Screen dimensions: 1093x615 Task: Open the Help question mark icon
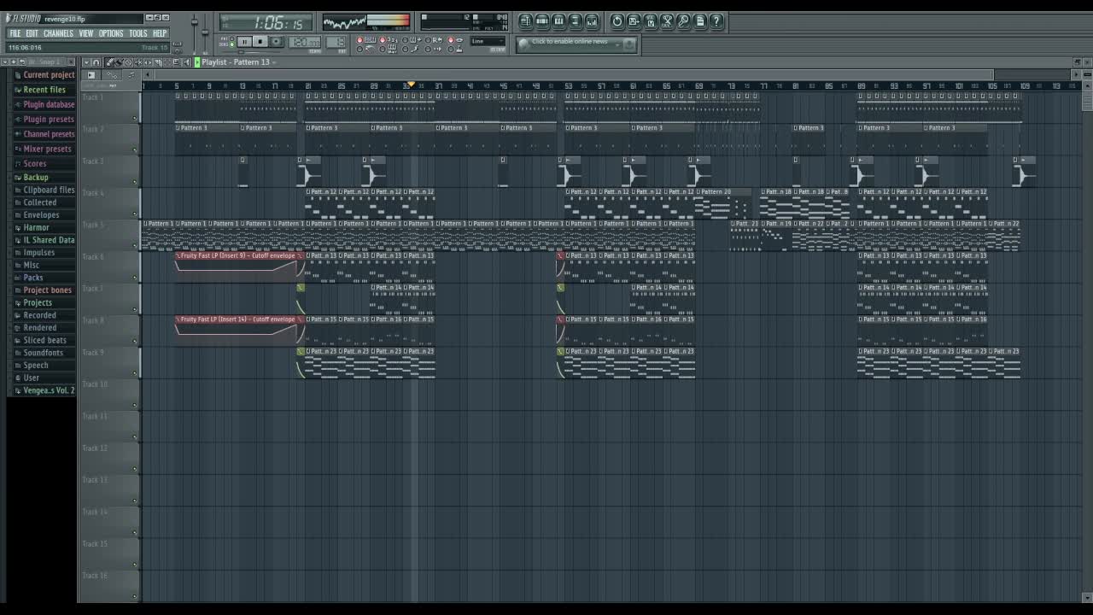coord(716,21)
